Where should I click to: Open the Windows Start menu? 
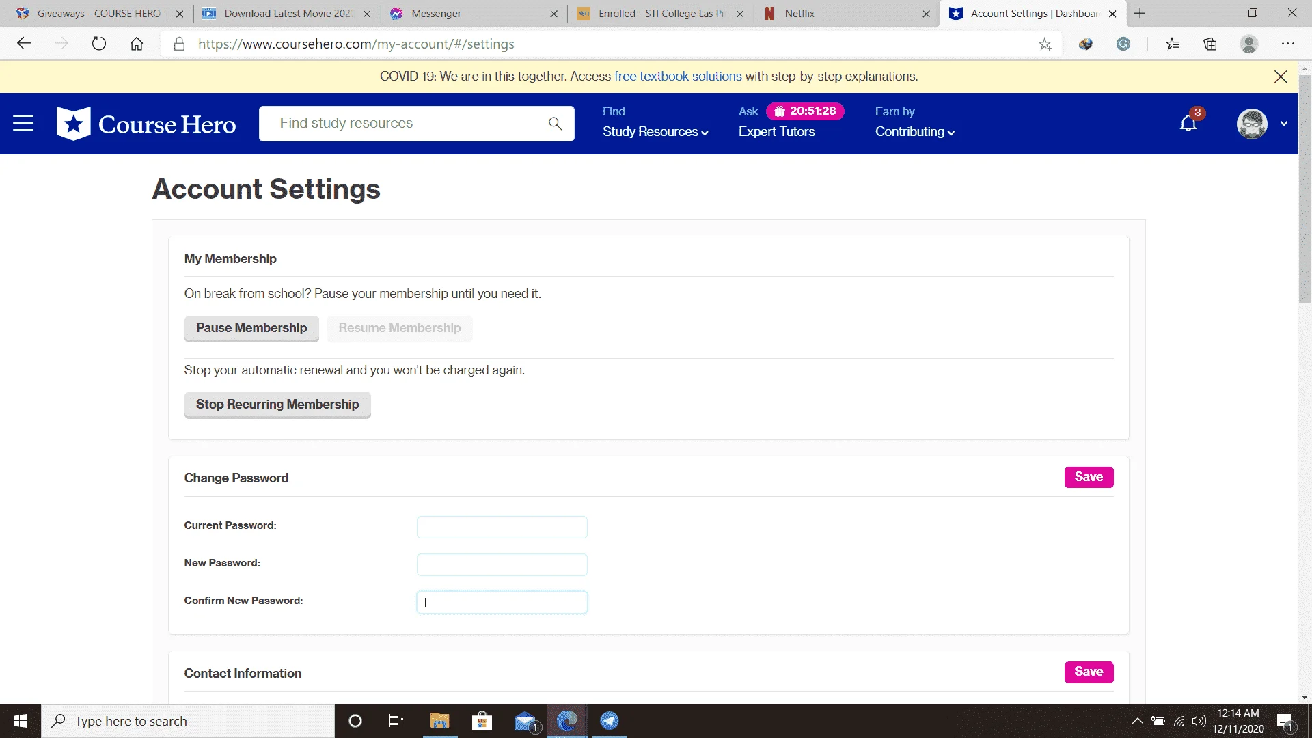tap(20, 721)
